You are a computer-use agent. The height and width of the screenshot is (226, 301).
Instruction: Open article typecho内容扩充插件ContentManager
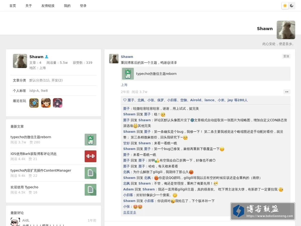41,171
